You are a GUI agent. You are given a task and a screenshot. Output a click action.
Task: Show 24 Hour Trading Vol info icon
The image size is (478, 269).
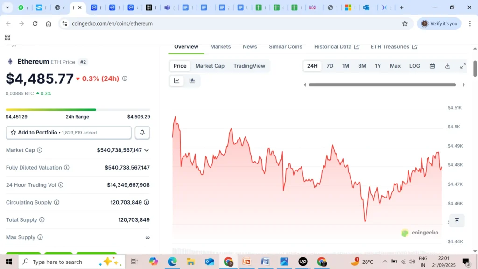61,185
